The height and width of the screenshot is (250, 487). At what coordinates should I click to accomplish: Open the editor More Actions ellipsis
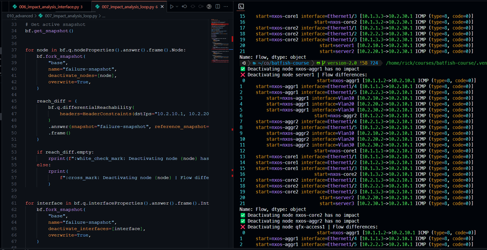(226, 7)
